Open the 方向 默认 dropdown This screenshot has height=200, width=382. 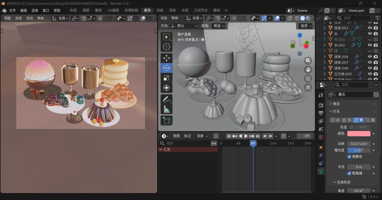(x=184, y=26)
